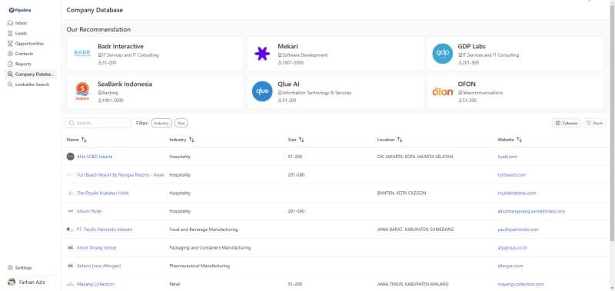The height and width of the screenshot is (291, 615).
Task: Sort table by Location column
Action: (390, 140)
